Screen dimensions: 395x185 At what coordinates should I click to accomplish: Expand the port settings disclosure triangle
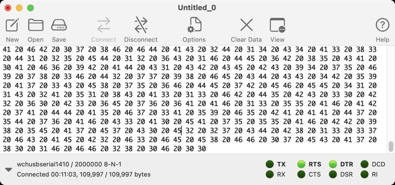pyautogui.click(x=8, y=170)
